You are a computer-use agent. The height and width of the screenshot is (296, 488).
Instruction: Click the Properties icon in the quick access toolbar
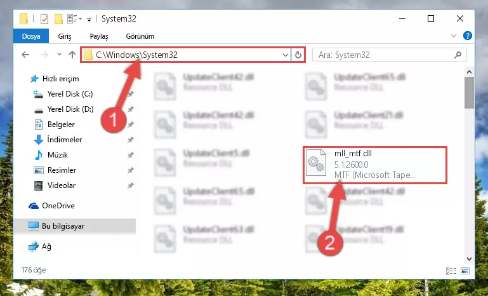point(44,19)
